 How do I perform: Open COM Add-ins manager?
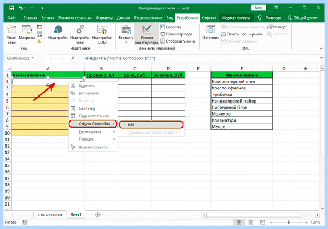(102, 34)
